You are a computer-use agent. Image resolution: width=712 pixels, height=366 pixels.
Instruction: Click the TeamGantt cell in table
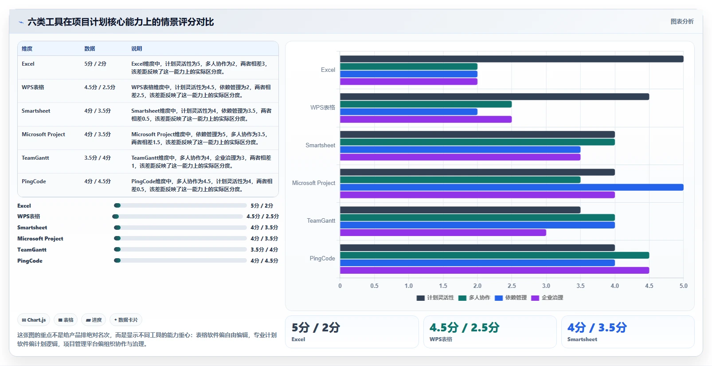click(35, 158)
